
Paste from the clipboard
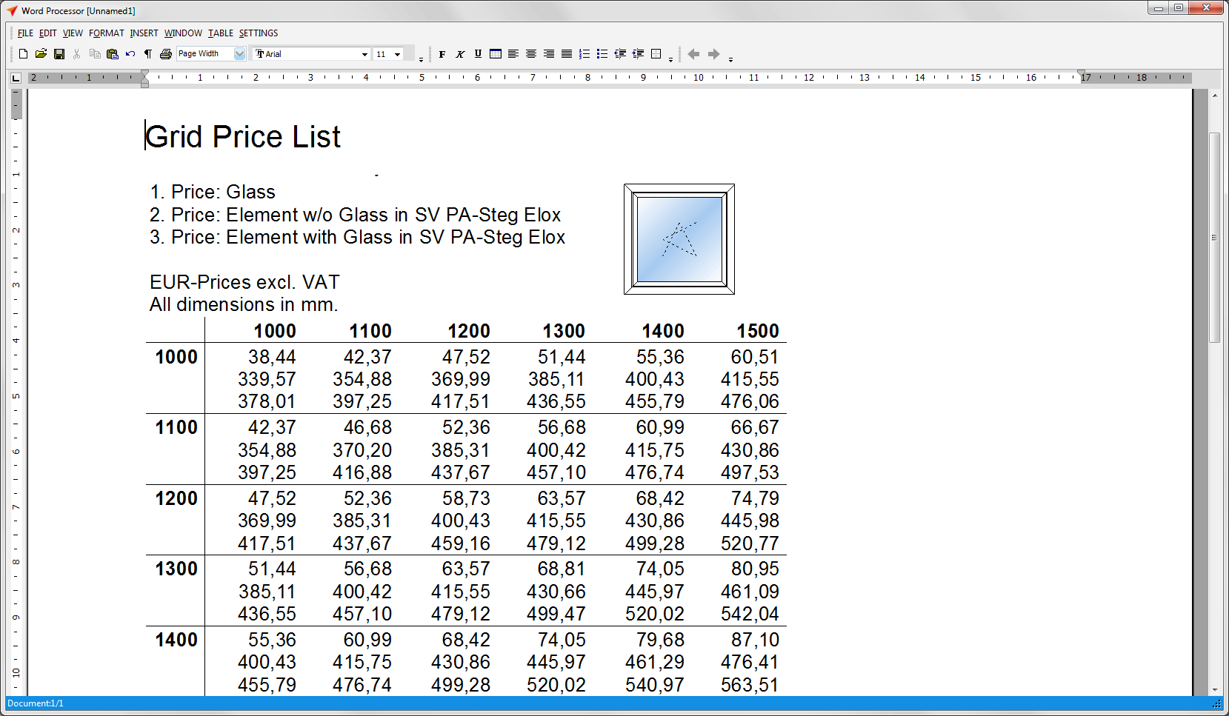tap(112, 53)
